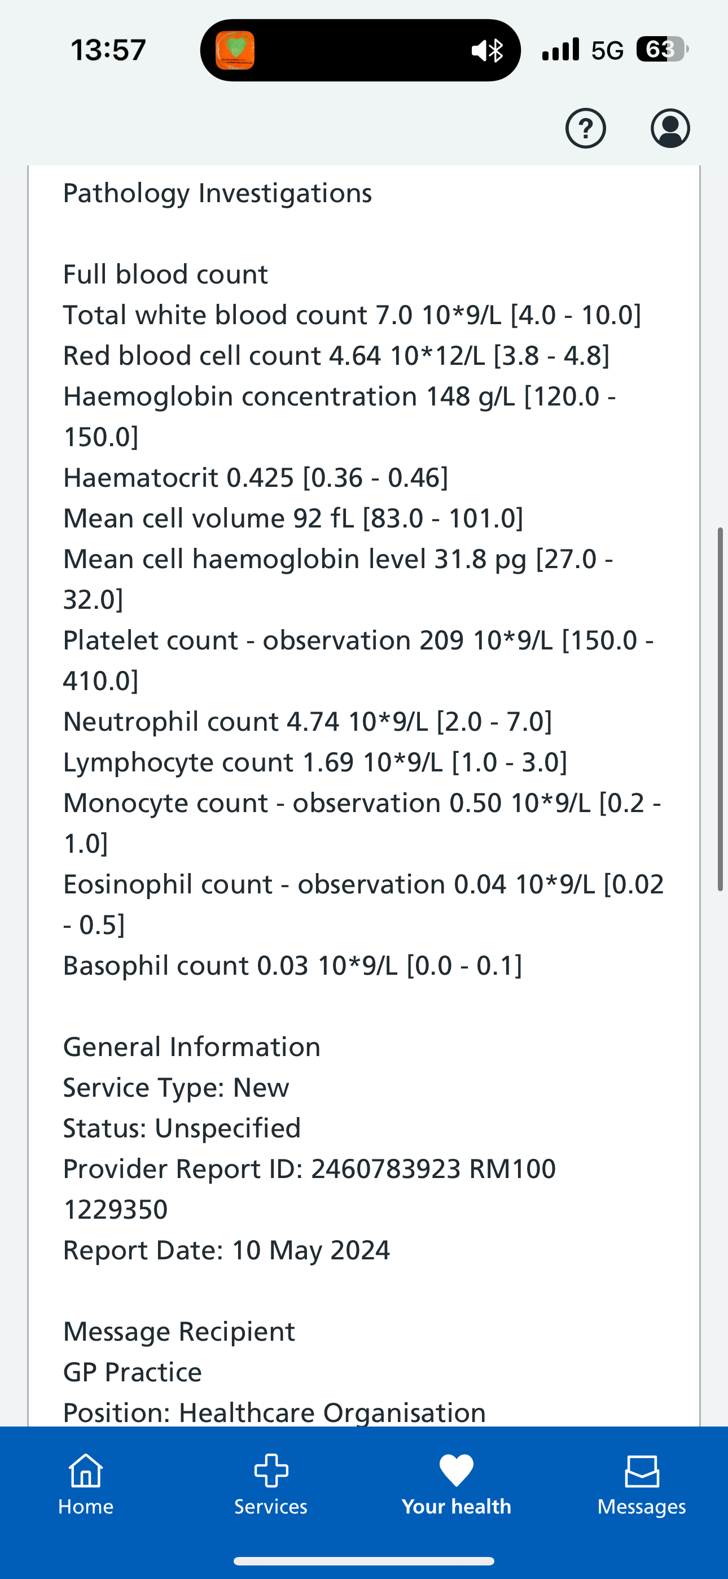Tap the Home house icon
The height and width of the screenshot is (1579, 728).
pos(86,1471)
